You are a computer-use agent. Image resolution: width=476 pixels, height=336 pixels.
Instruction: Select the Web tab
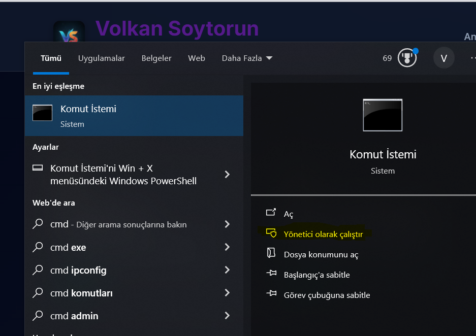pyautogui.click(x=196, y=58)
